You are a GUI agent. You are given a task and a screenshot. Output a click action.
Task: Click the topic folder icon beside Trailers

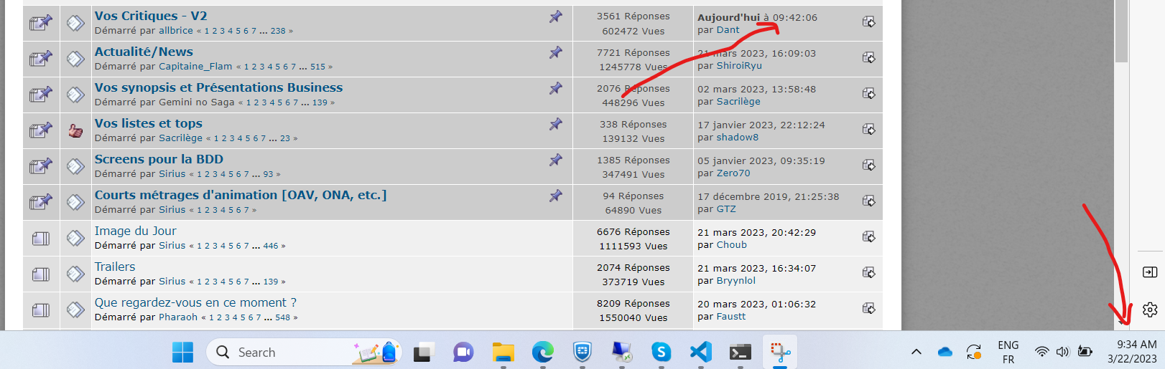pyautogui.click(x=41, y=274)
